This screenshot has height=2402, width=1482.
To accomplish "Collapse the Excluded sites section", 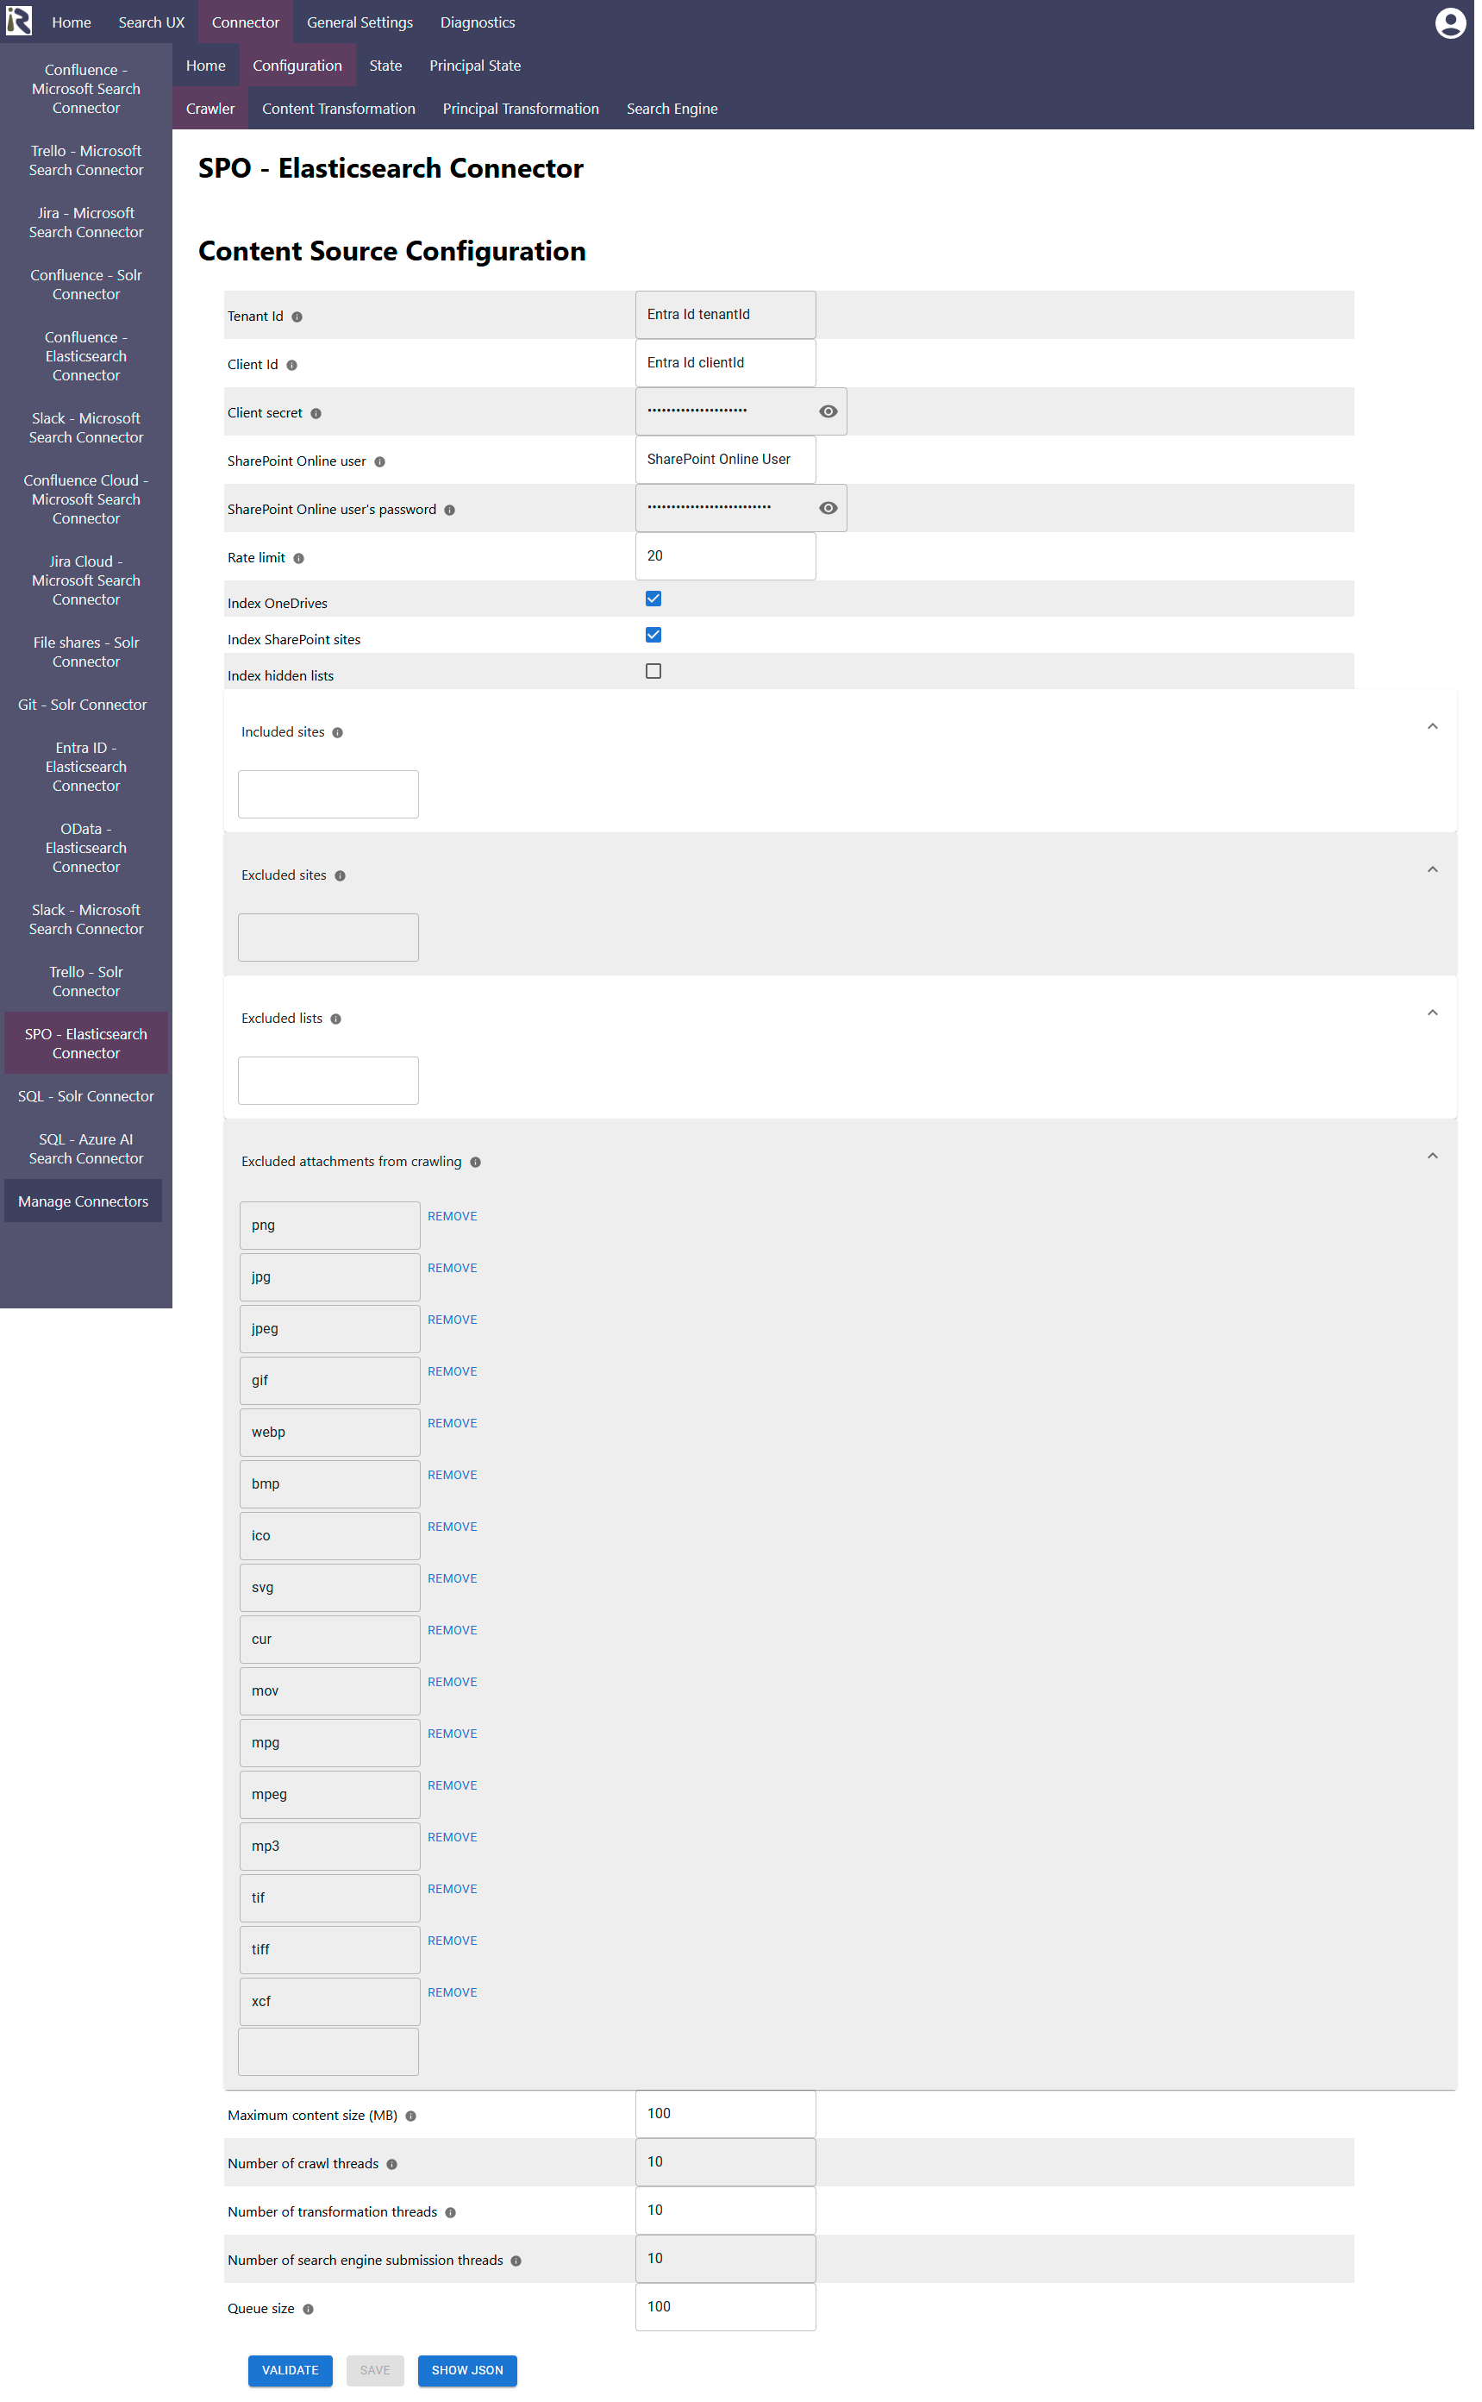I will pyautogui.click(x=1433, y=869).
